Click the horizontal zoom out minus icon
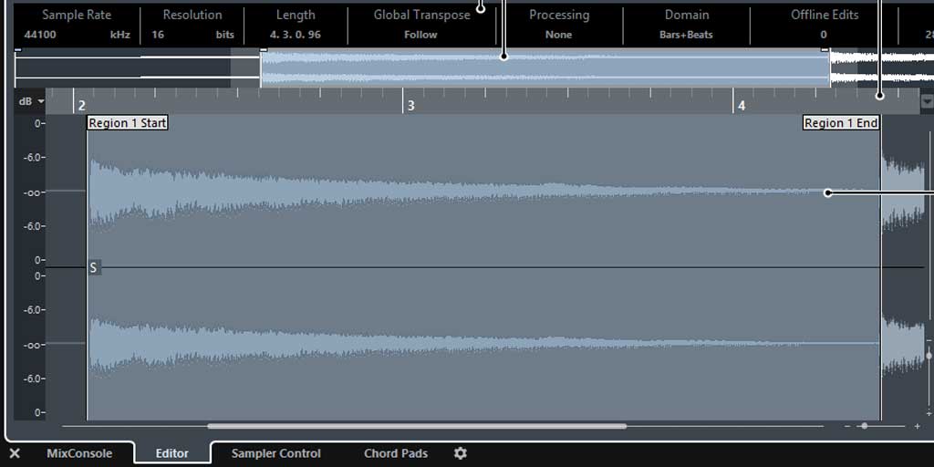Screen dimensions: 934x467 point(847,426)
